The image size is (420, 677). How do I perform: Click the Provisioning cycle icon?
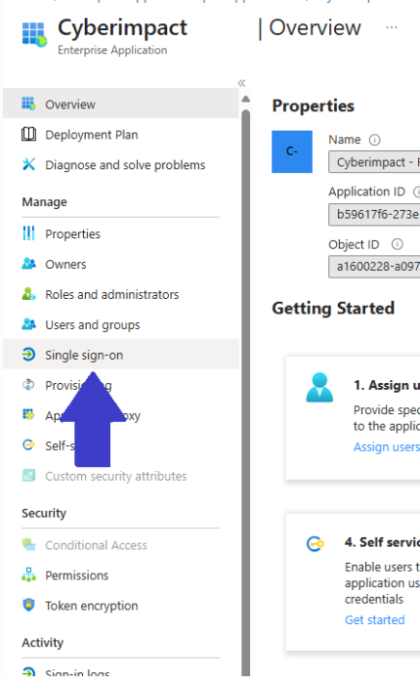point(28,385)
